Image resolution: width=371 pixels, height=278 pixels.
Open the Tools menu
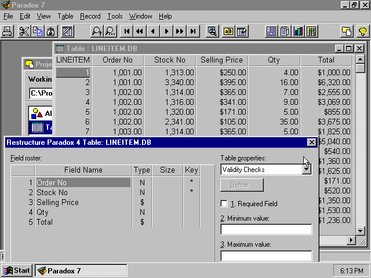click(x=115, y=16)
